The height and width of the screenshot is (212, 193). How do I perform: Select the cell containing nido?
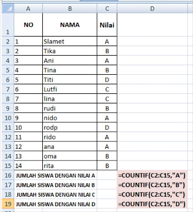click(70, 118)
